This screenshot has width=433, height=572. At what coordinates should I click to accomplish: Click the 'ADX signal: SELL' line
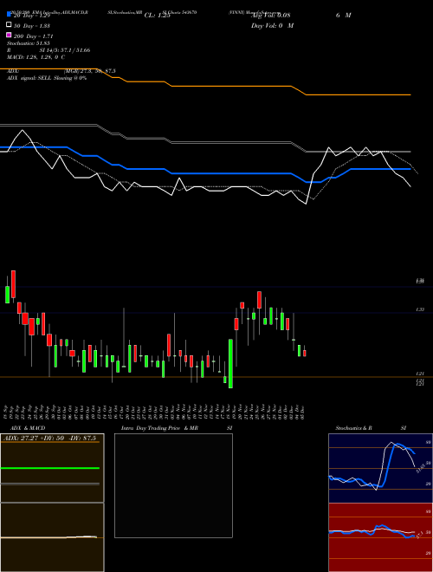pos(47,78)
